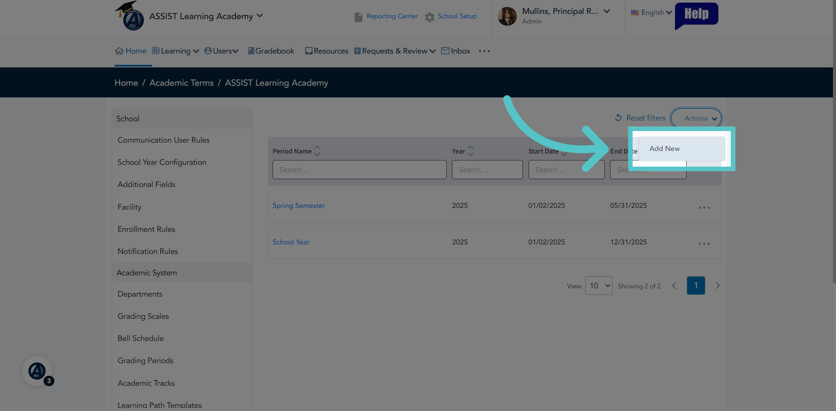Image resolution: width=836 pixels, height=411 pixels.
Task: Click the Reset filters refresh icon
Action: 618,118
